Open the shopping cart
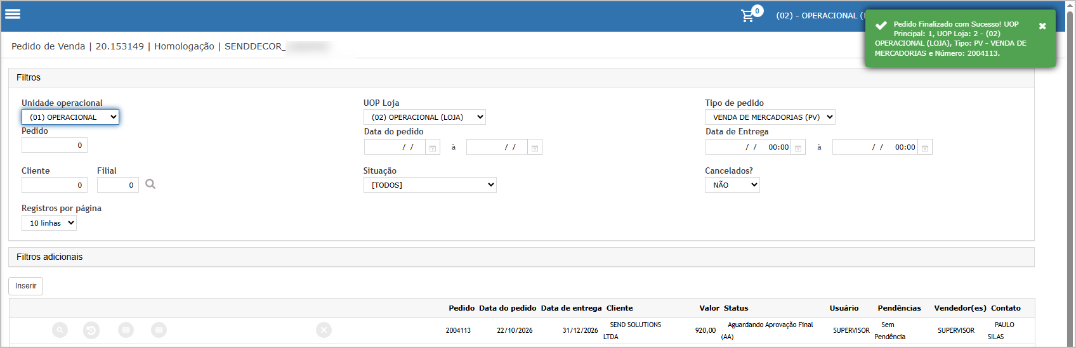 click(749, 15)
